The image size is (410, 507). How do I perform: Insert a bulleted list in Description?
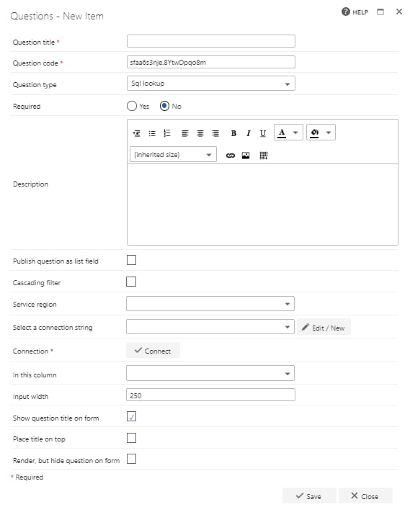pos(152,133)
